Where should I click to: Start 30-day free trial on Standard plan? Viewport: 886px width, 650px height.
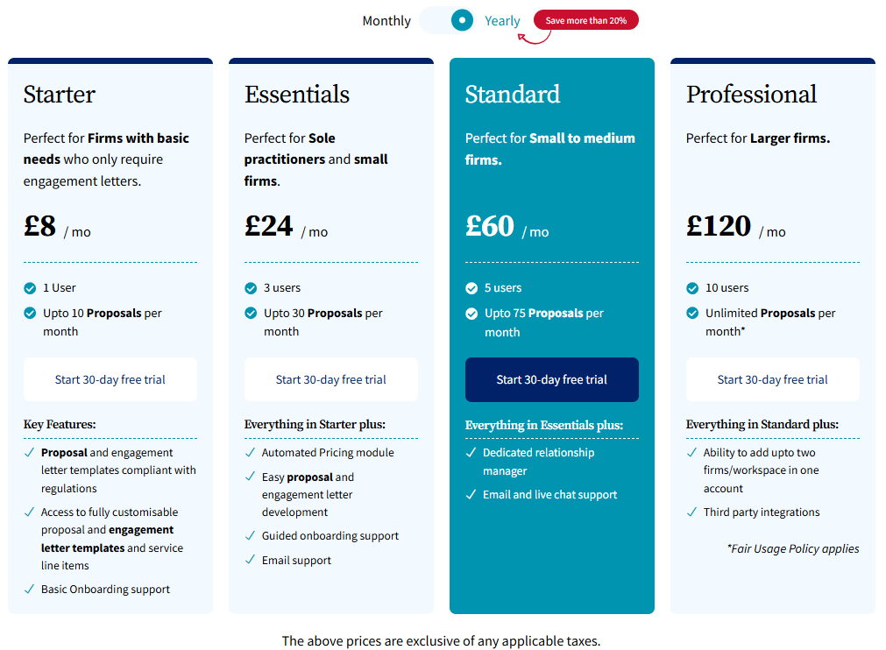coord(551,379)
